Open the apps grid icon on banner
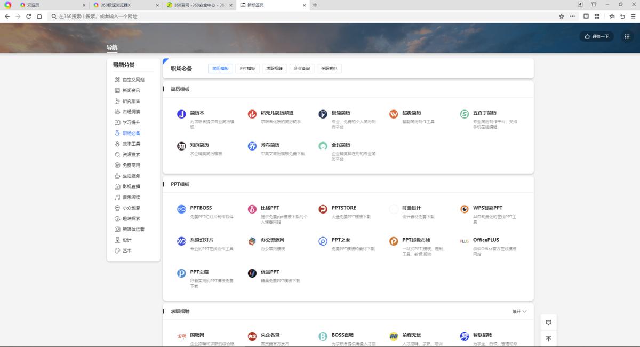 [627, 36]
